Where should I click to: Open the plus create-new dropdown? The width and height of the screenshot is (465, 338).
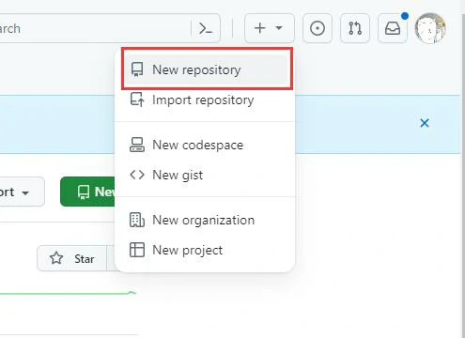(270, 28)
